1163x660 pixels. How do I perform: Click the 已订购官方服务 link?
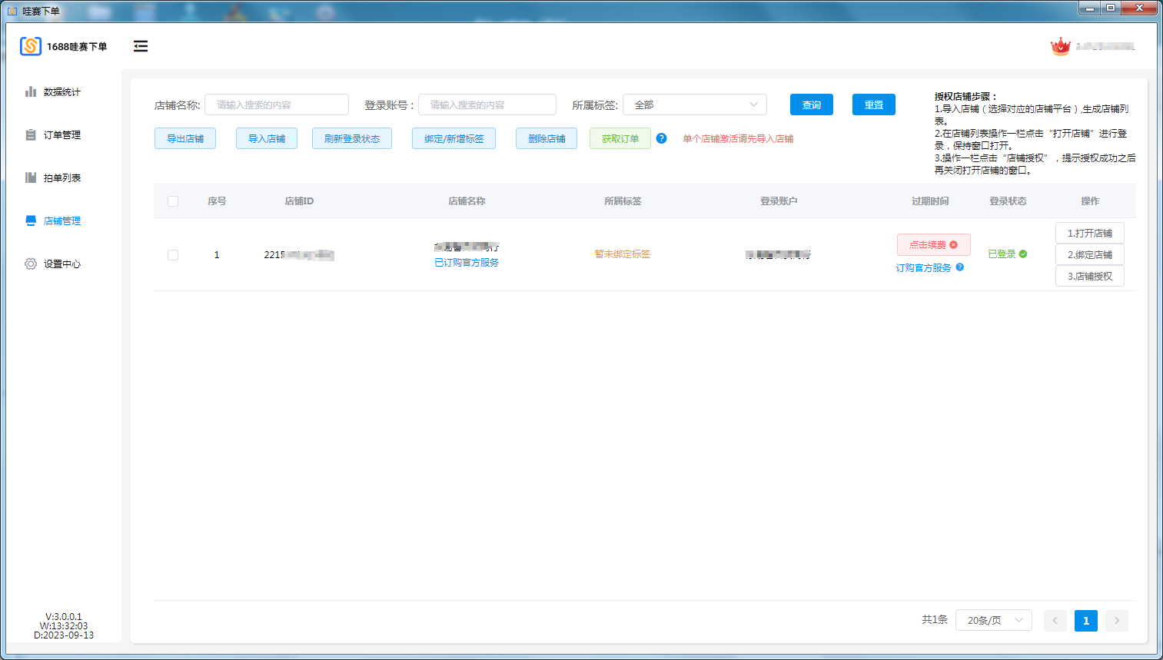467,263
